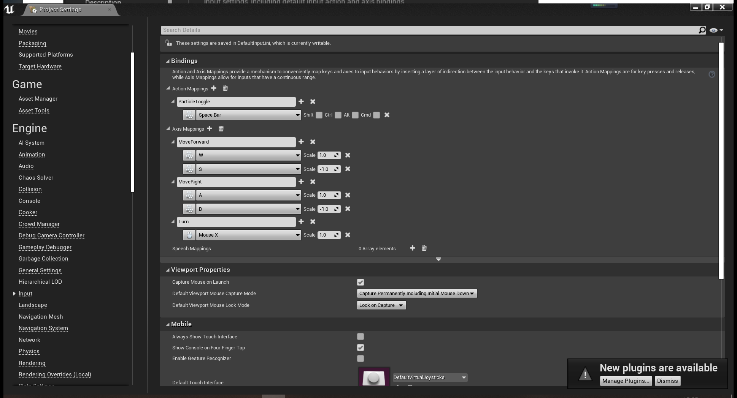Click the lock icon beside DefaultInput.ini notice
This screenshot has width=737, height=398.
click(x=168, y=43)
